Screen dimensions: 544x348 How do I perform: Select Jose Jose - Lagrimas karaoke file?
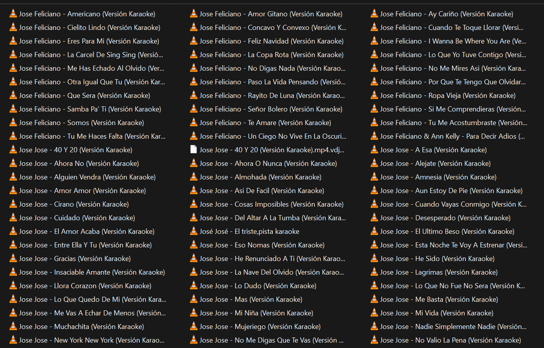(x=439, y=272)
